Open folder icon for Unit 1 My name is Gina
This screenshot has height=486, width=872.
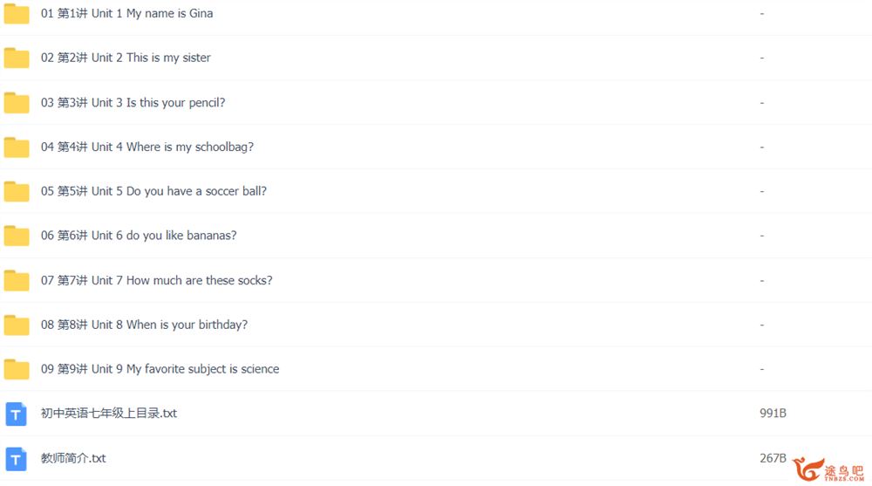16,14
